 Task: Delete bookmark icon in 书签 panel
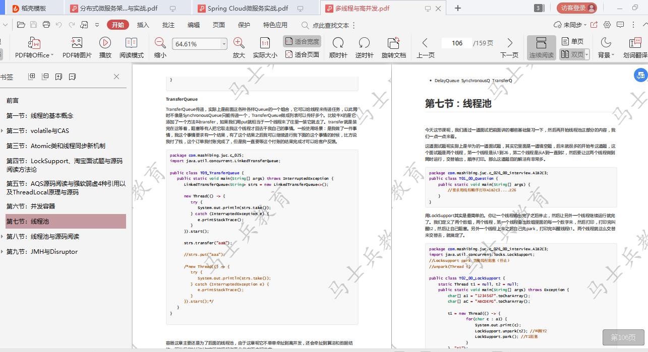tap(72, 77)
